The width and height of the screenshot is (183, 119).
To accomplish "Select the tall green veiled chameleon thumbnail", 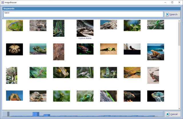I will [x=59, y=28].
